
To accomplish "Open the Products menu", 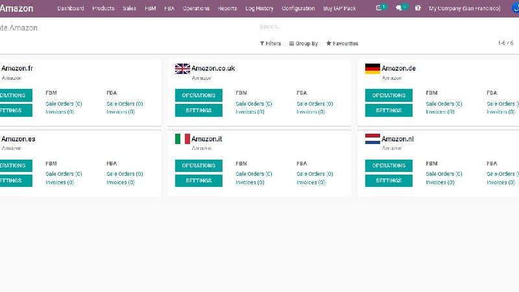I will click(103, 8).
